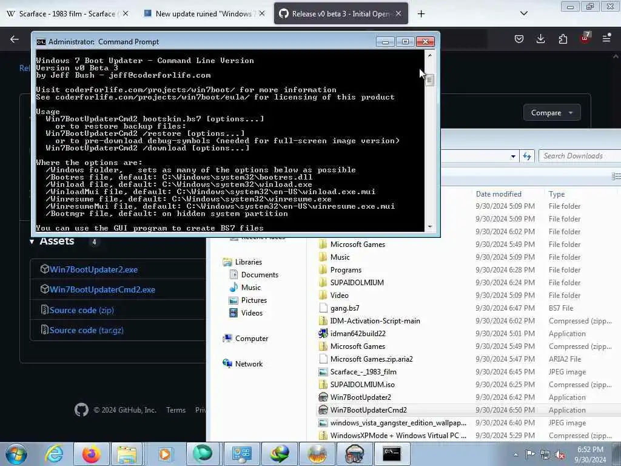Click Search Downloads field in Explorer

tap(580, 156)
